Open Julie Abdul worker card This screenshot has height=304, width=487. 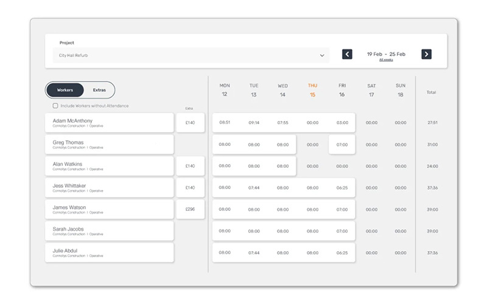[x=110, y=253]
